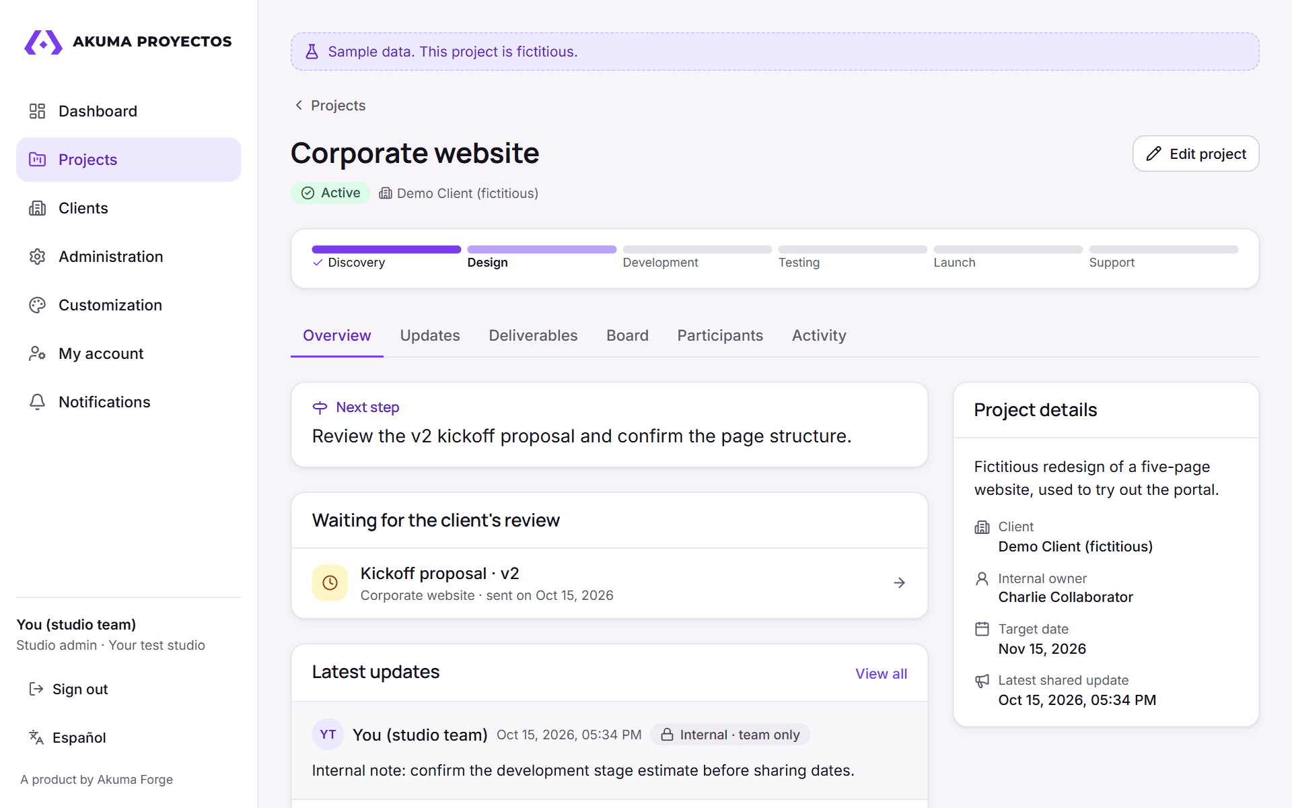Screen dimensions: 1292x808
Task: Click the Projects folder icon in the sidebar
Action: (x=37, y=160)
